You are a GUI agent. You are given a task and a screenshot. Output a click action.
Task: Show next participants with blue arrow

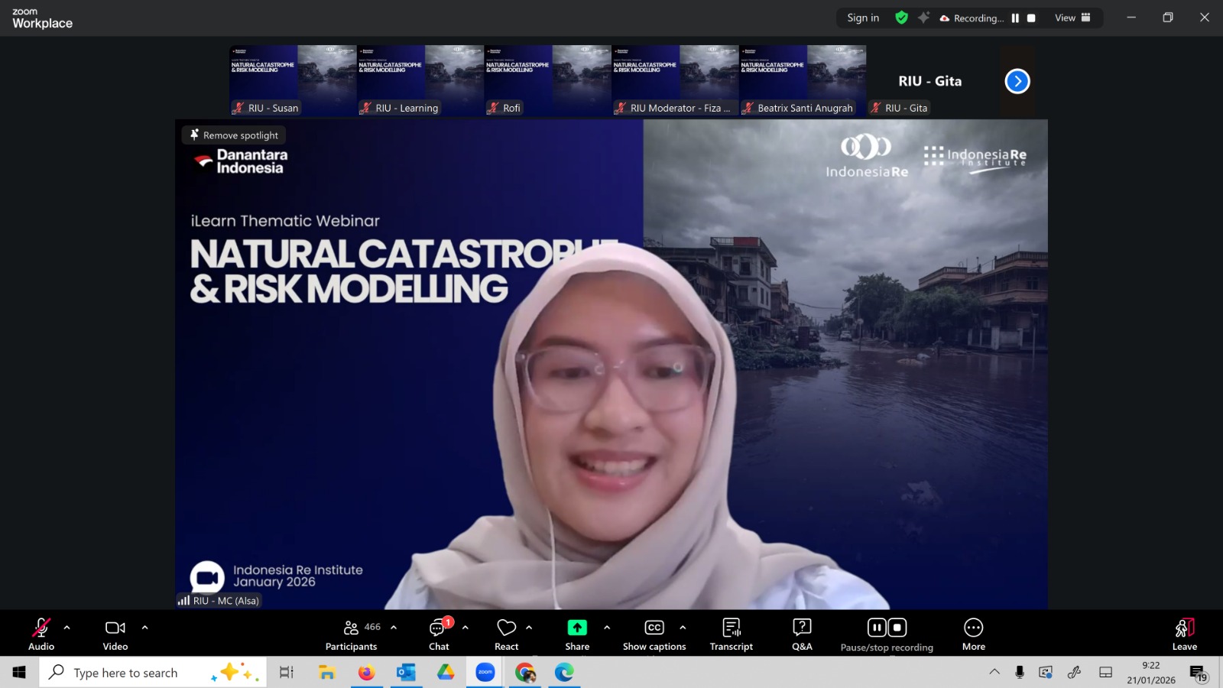[x=1017, y=81]
